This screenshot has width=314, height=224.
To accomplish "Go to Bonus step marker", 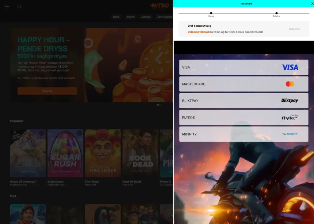I will (211, 13).
